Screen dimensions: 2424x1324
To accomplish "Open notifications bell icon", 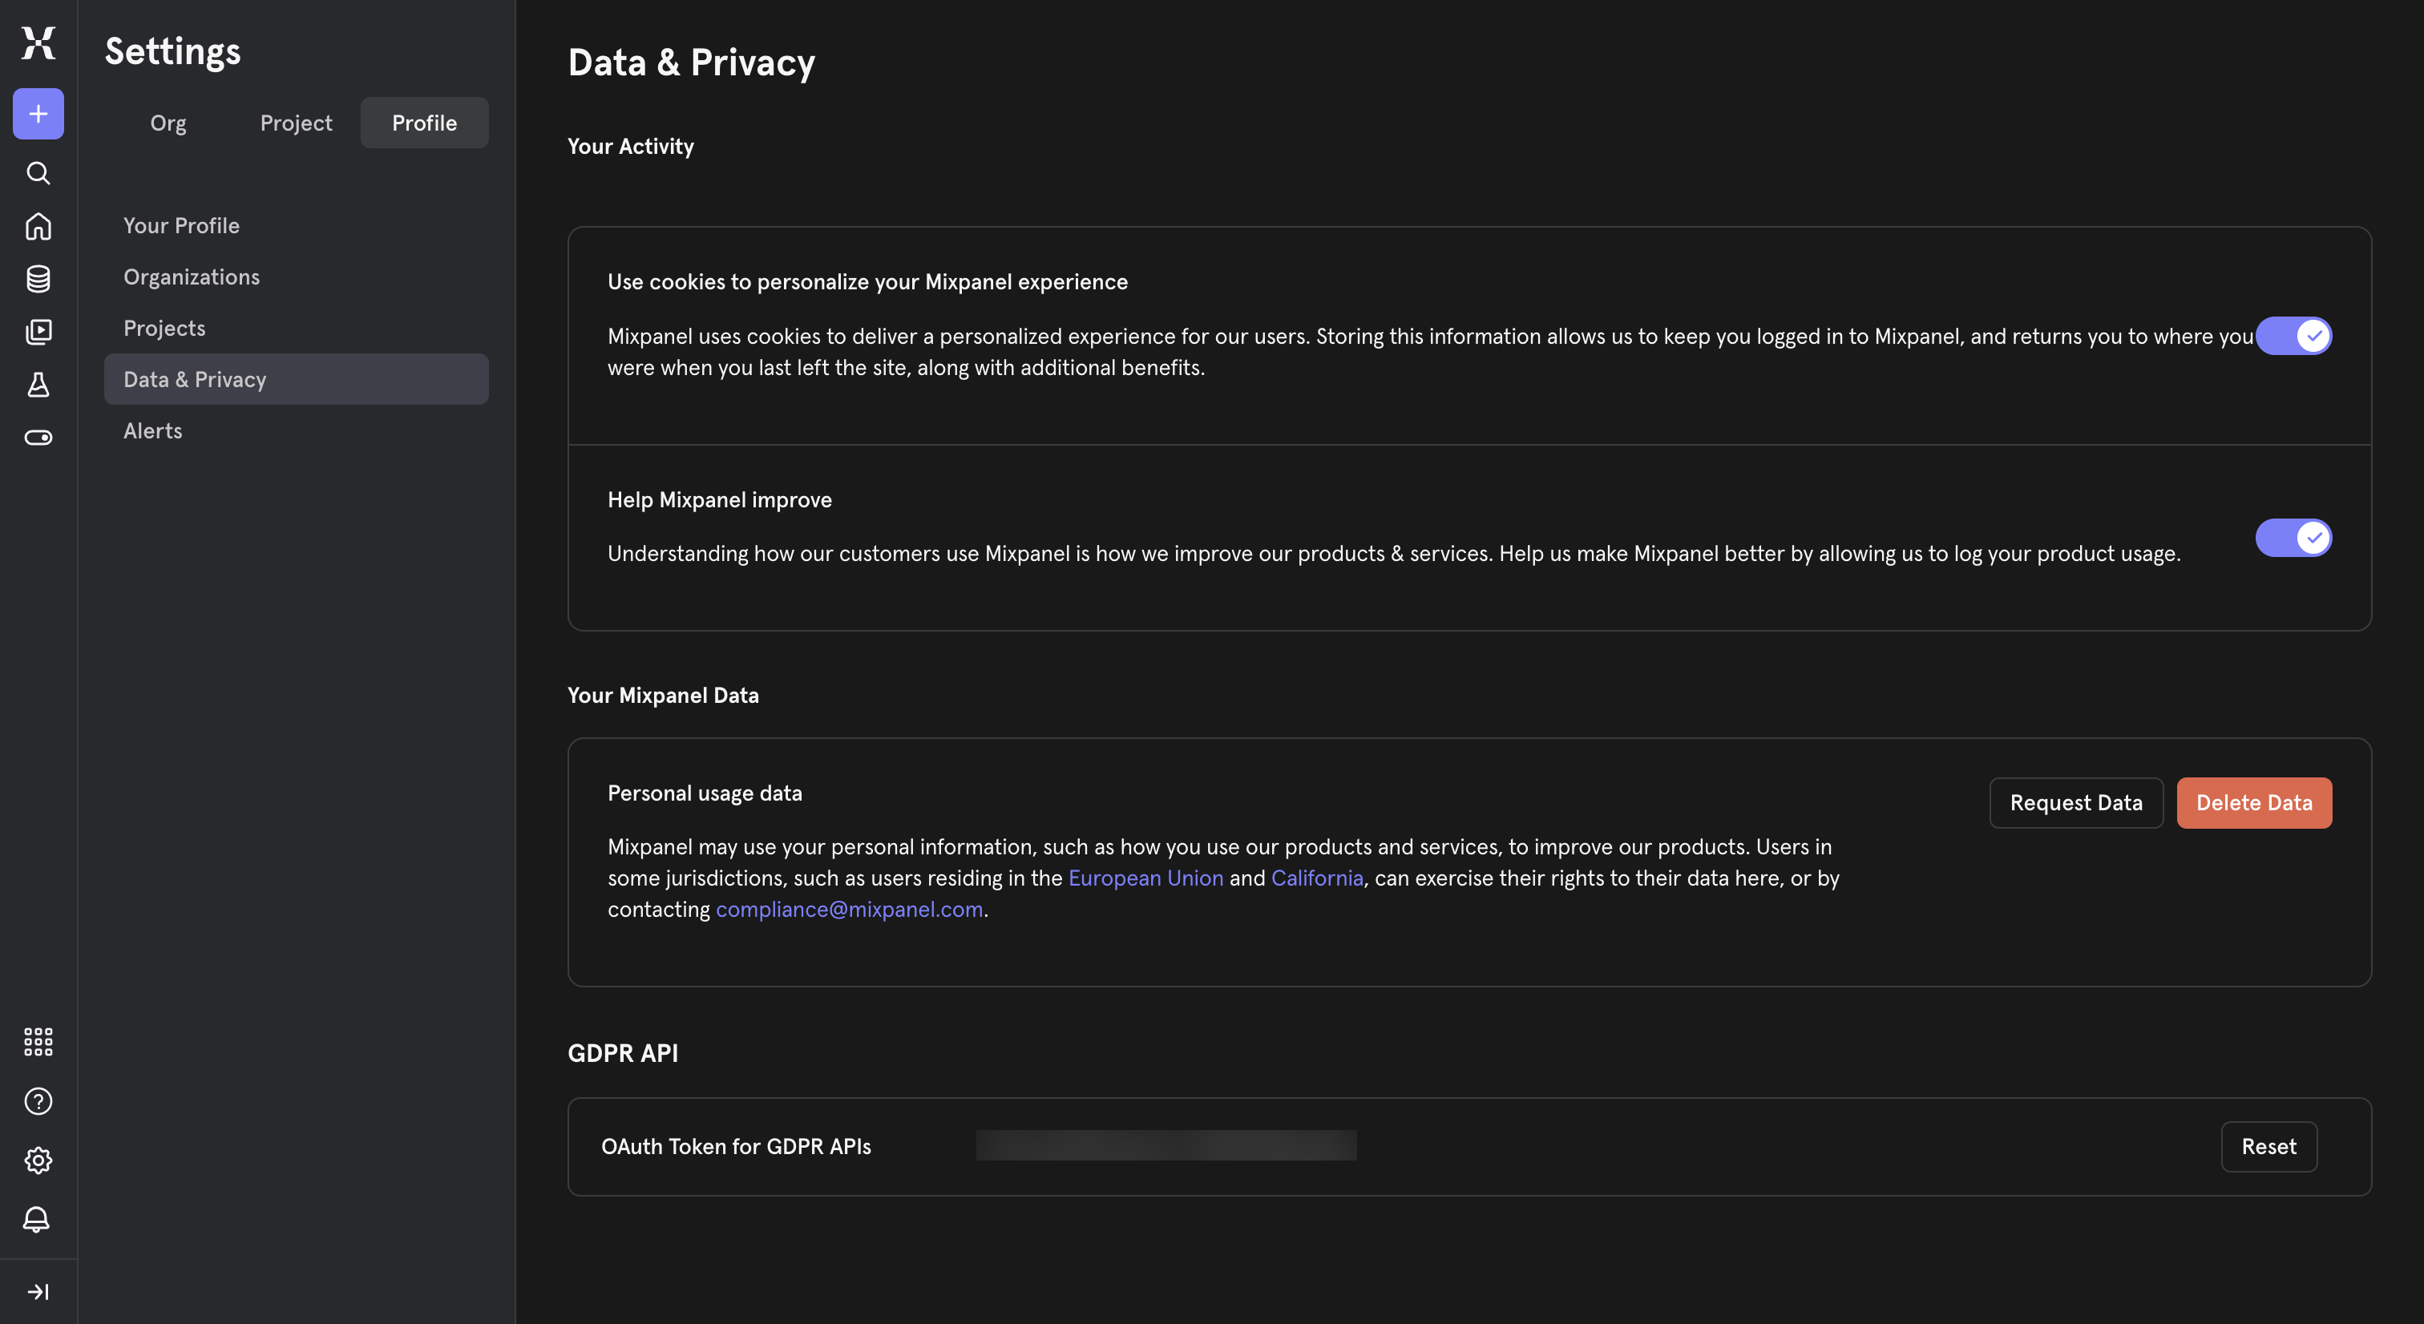I will pos(37,1220).
